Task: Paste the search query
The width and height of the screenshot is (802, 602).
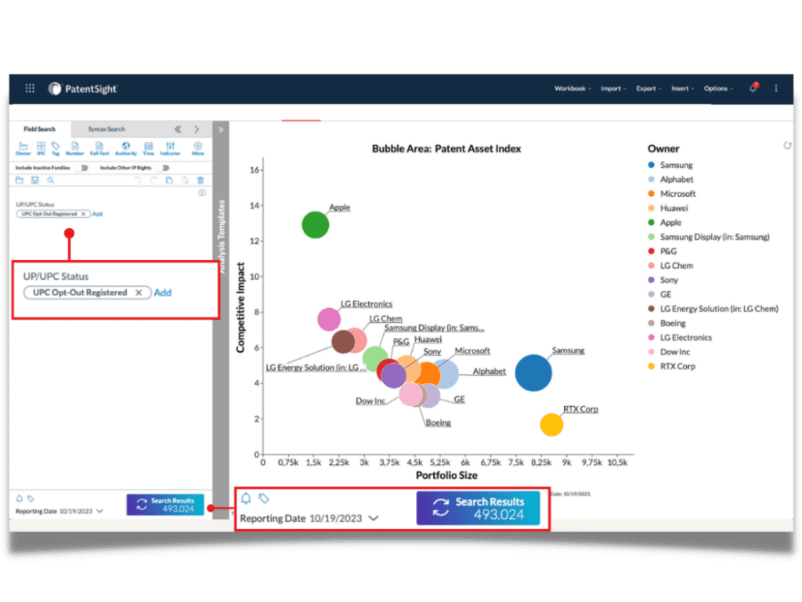Action: tap(185, 180)
